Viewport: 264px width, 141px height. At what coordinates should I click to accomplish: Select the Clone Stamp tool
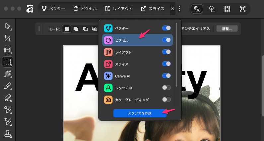7,133
